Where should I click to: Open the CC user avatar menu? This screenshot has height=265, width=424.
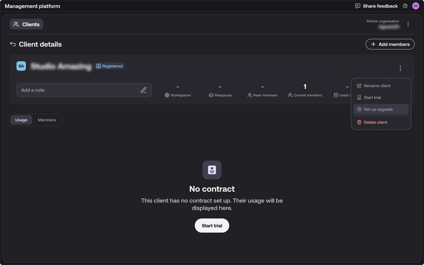pos(416,6)
